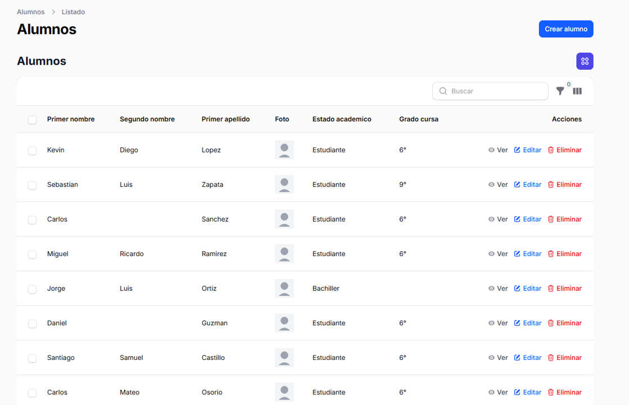Click the eye icon for Kevin Lopez
Image resolution: width=629 pixels, height=405 pixels.
(491, 150)
